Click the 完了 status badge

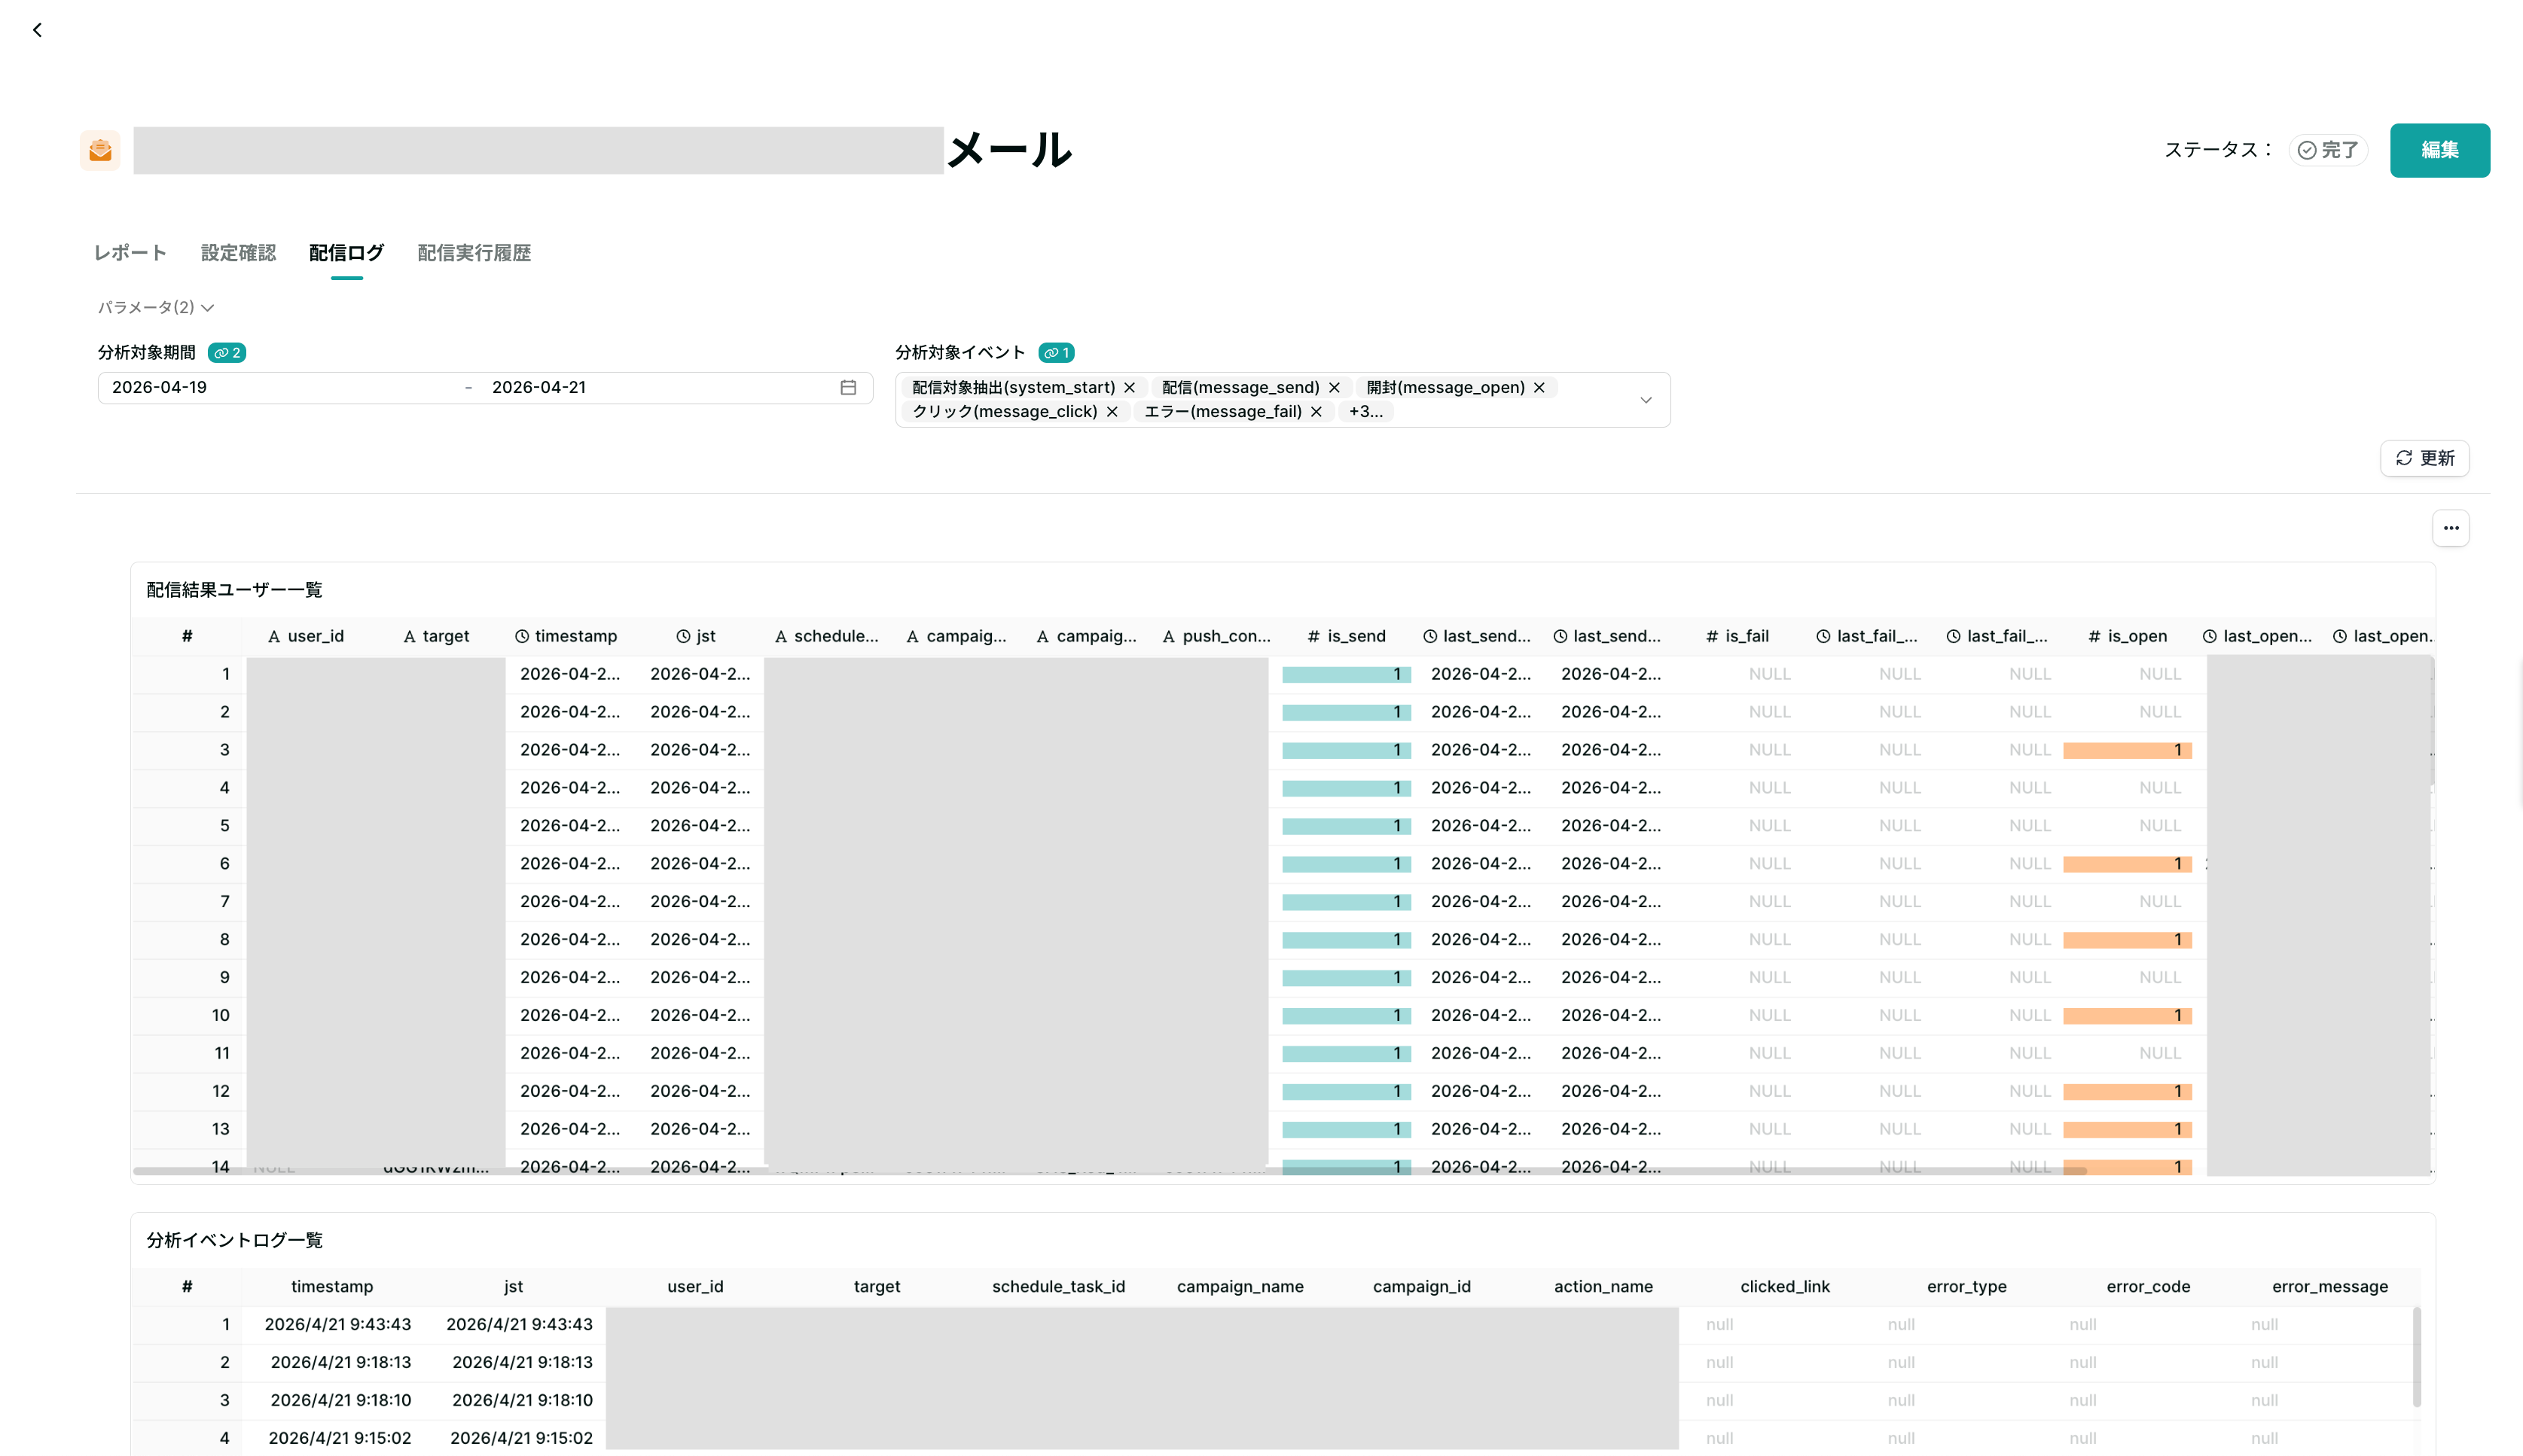(2327, 150)
